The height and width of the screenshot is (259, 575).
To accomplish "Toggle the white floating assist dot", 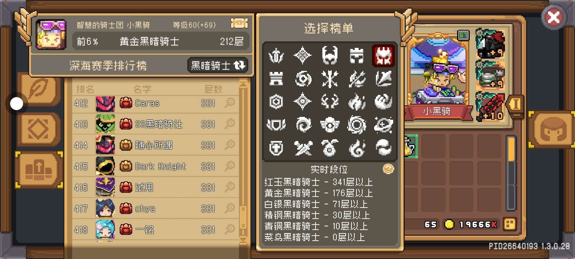I will (x=16, y=104).
